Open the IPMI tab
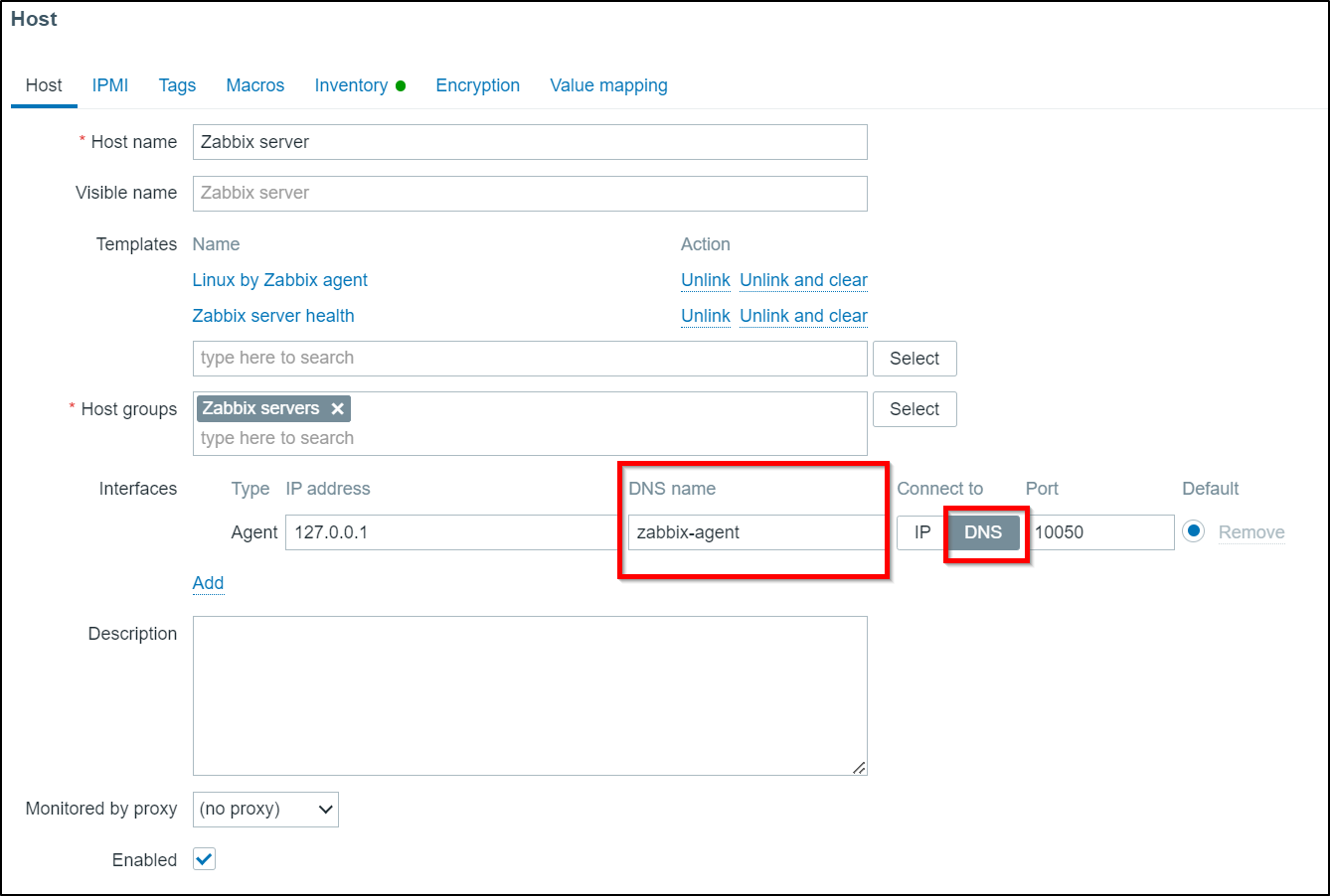This screenshot has height=896, width=1330. 110,85
